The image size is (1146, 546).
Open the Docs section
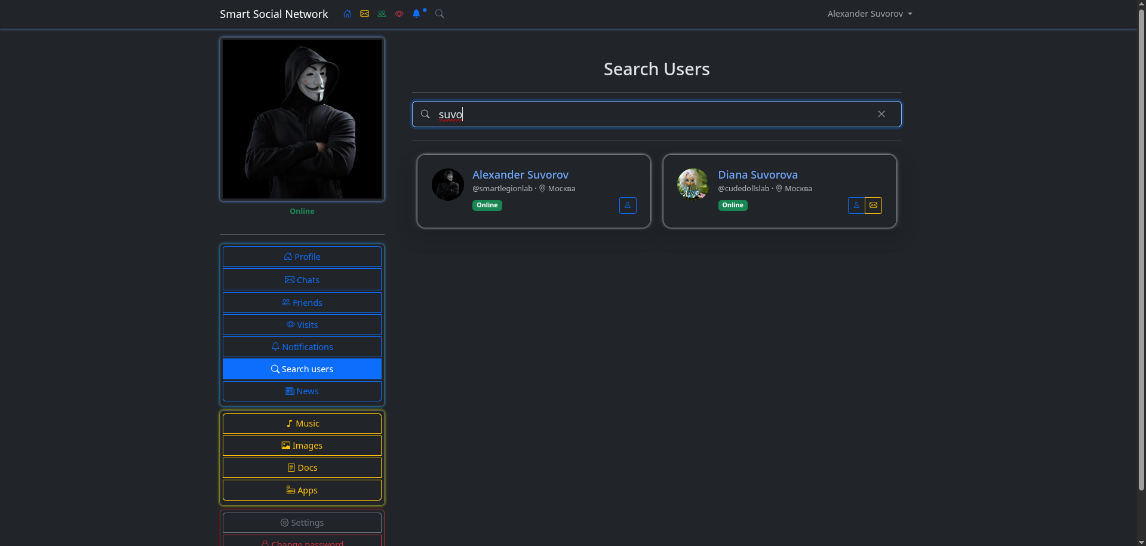[x=302, y=468]
